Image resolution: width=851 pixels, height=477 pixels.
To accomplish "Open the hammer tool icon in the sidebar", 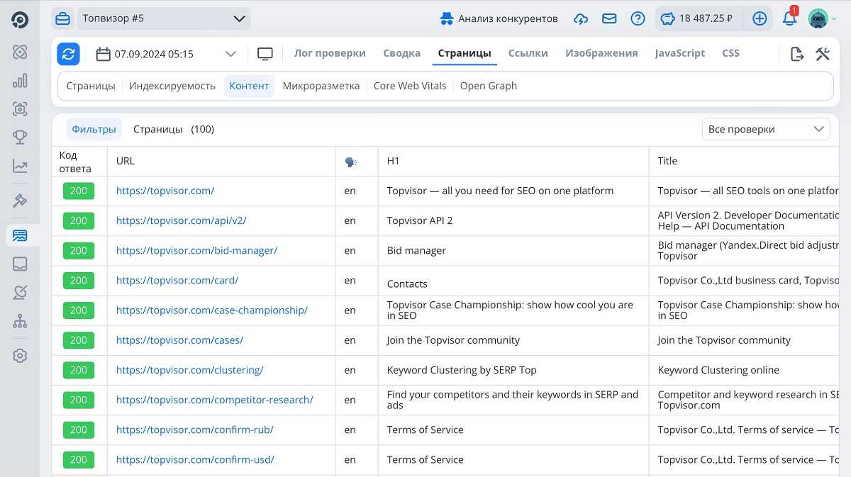I will coord(20,201).
